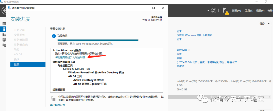Image resolution: width=273 pixels, height=111 pixels.
Task: Select the highlighted Local Server sidebar icon
Action: pos(3,29)
